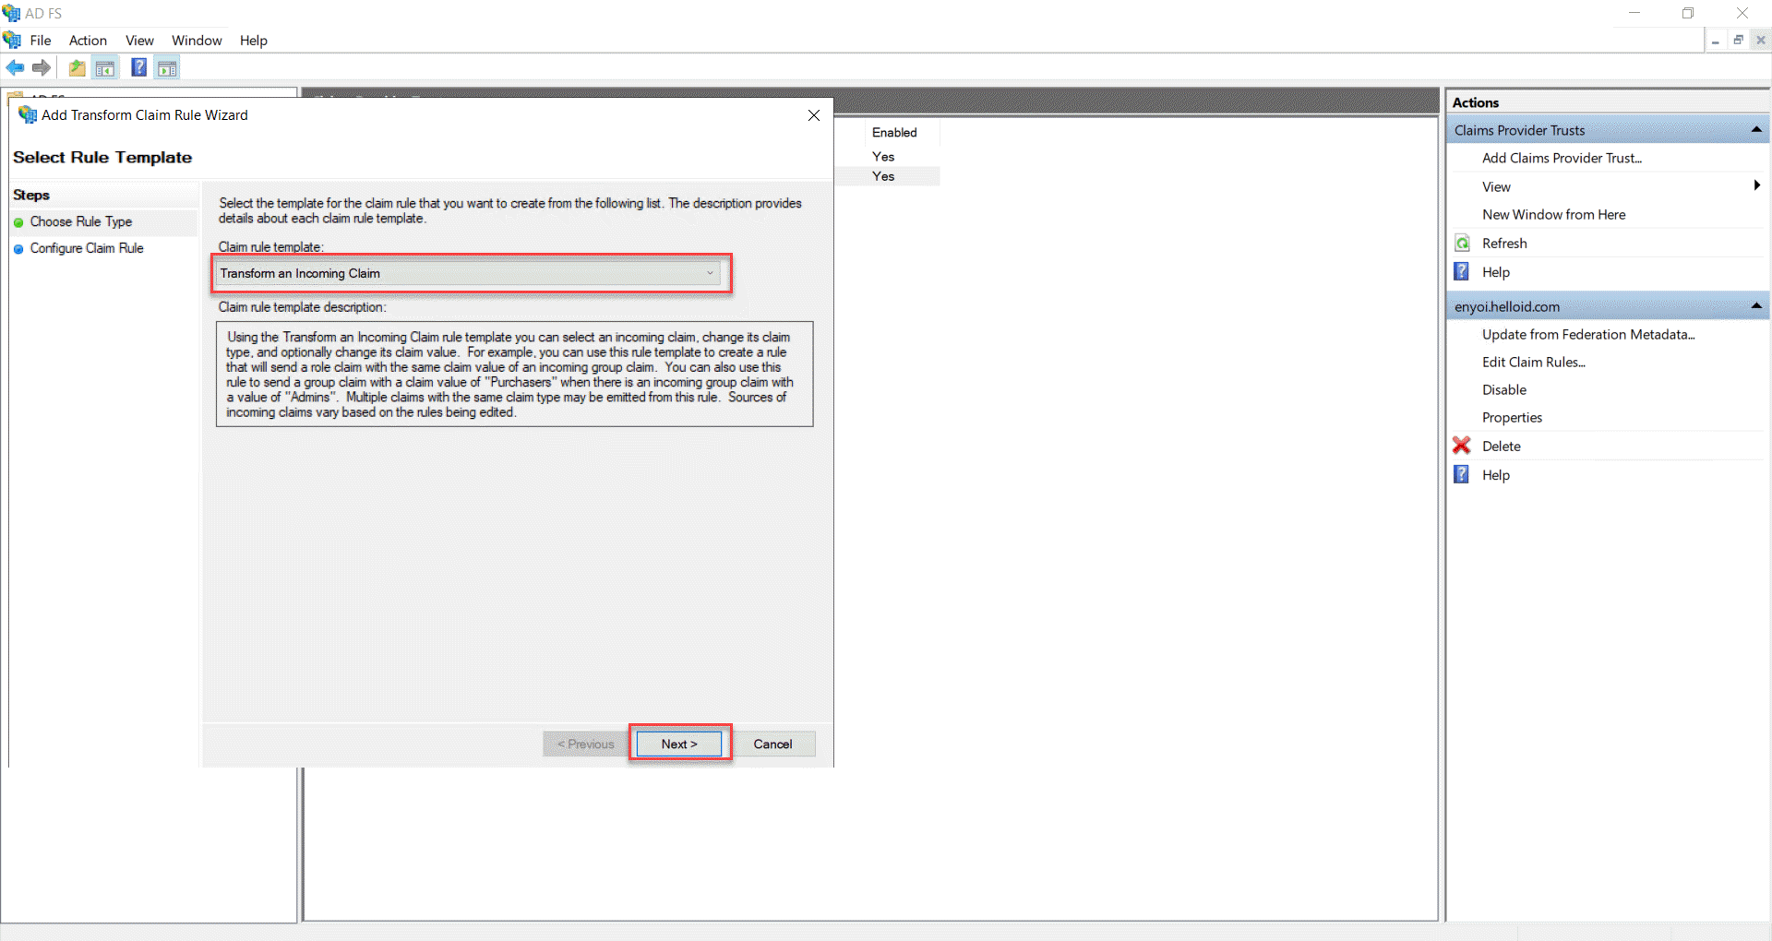Click the red Delete X icon
This screenshot has height=941, width=1772.
click(1462, 446)
